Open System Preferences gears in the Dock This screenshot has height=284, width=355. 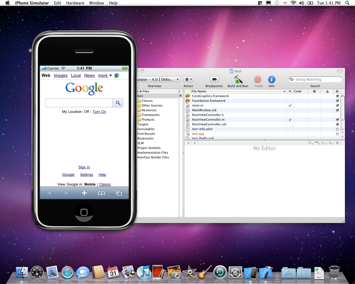[235, 272]
